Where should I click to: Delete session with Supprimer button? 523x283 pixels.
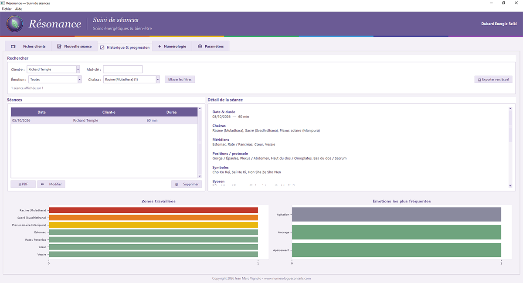(x=187, y=184)
